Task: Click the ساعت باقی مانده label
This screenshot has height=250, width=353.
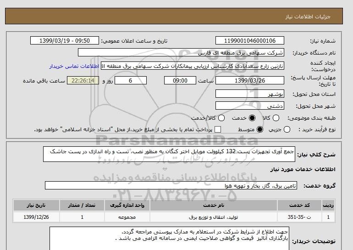Action: pyautogui.click(x=44, y=81)
